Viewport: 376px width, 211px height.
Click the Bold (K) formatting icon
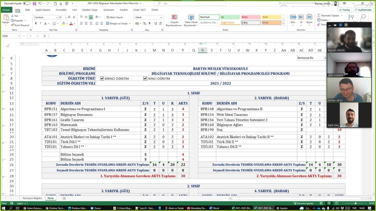pos(36,23)
